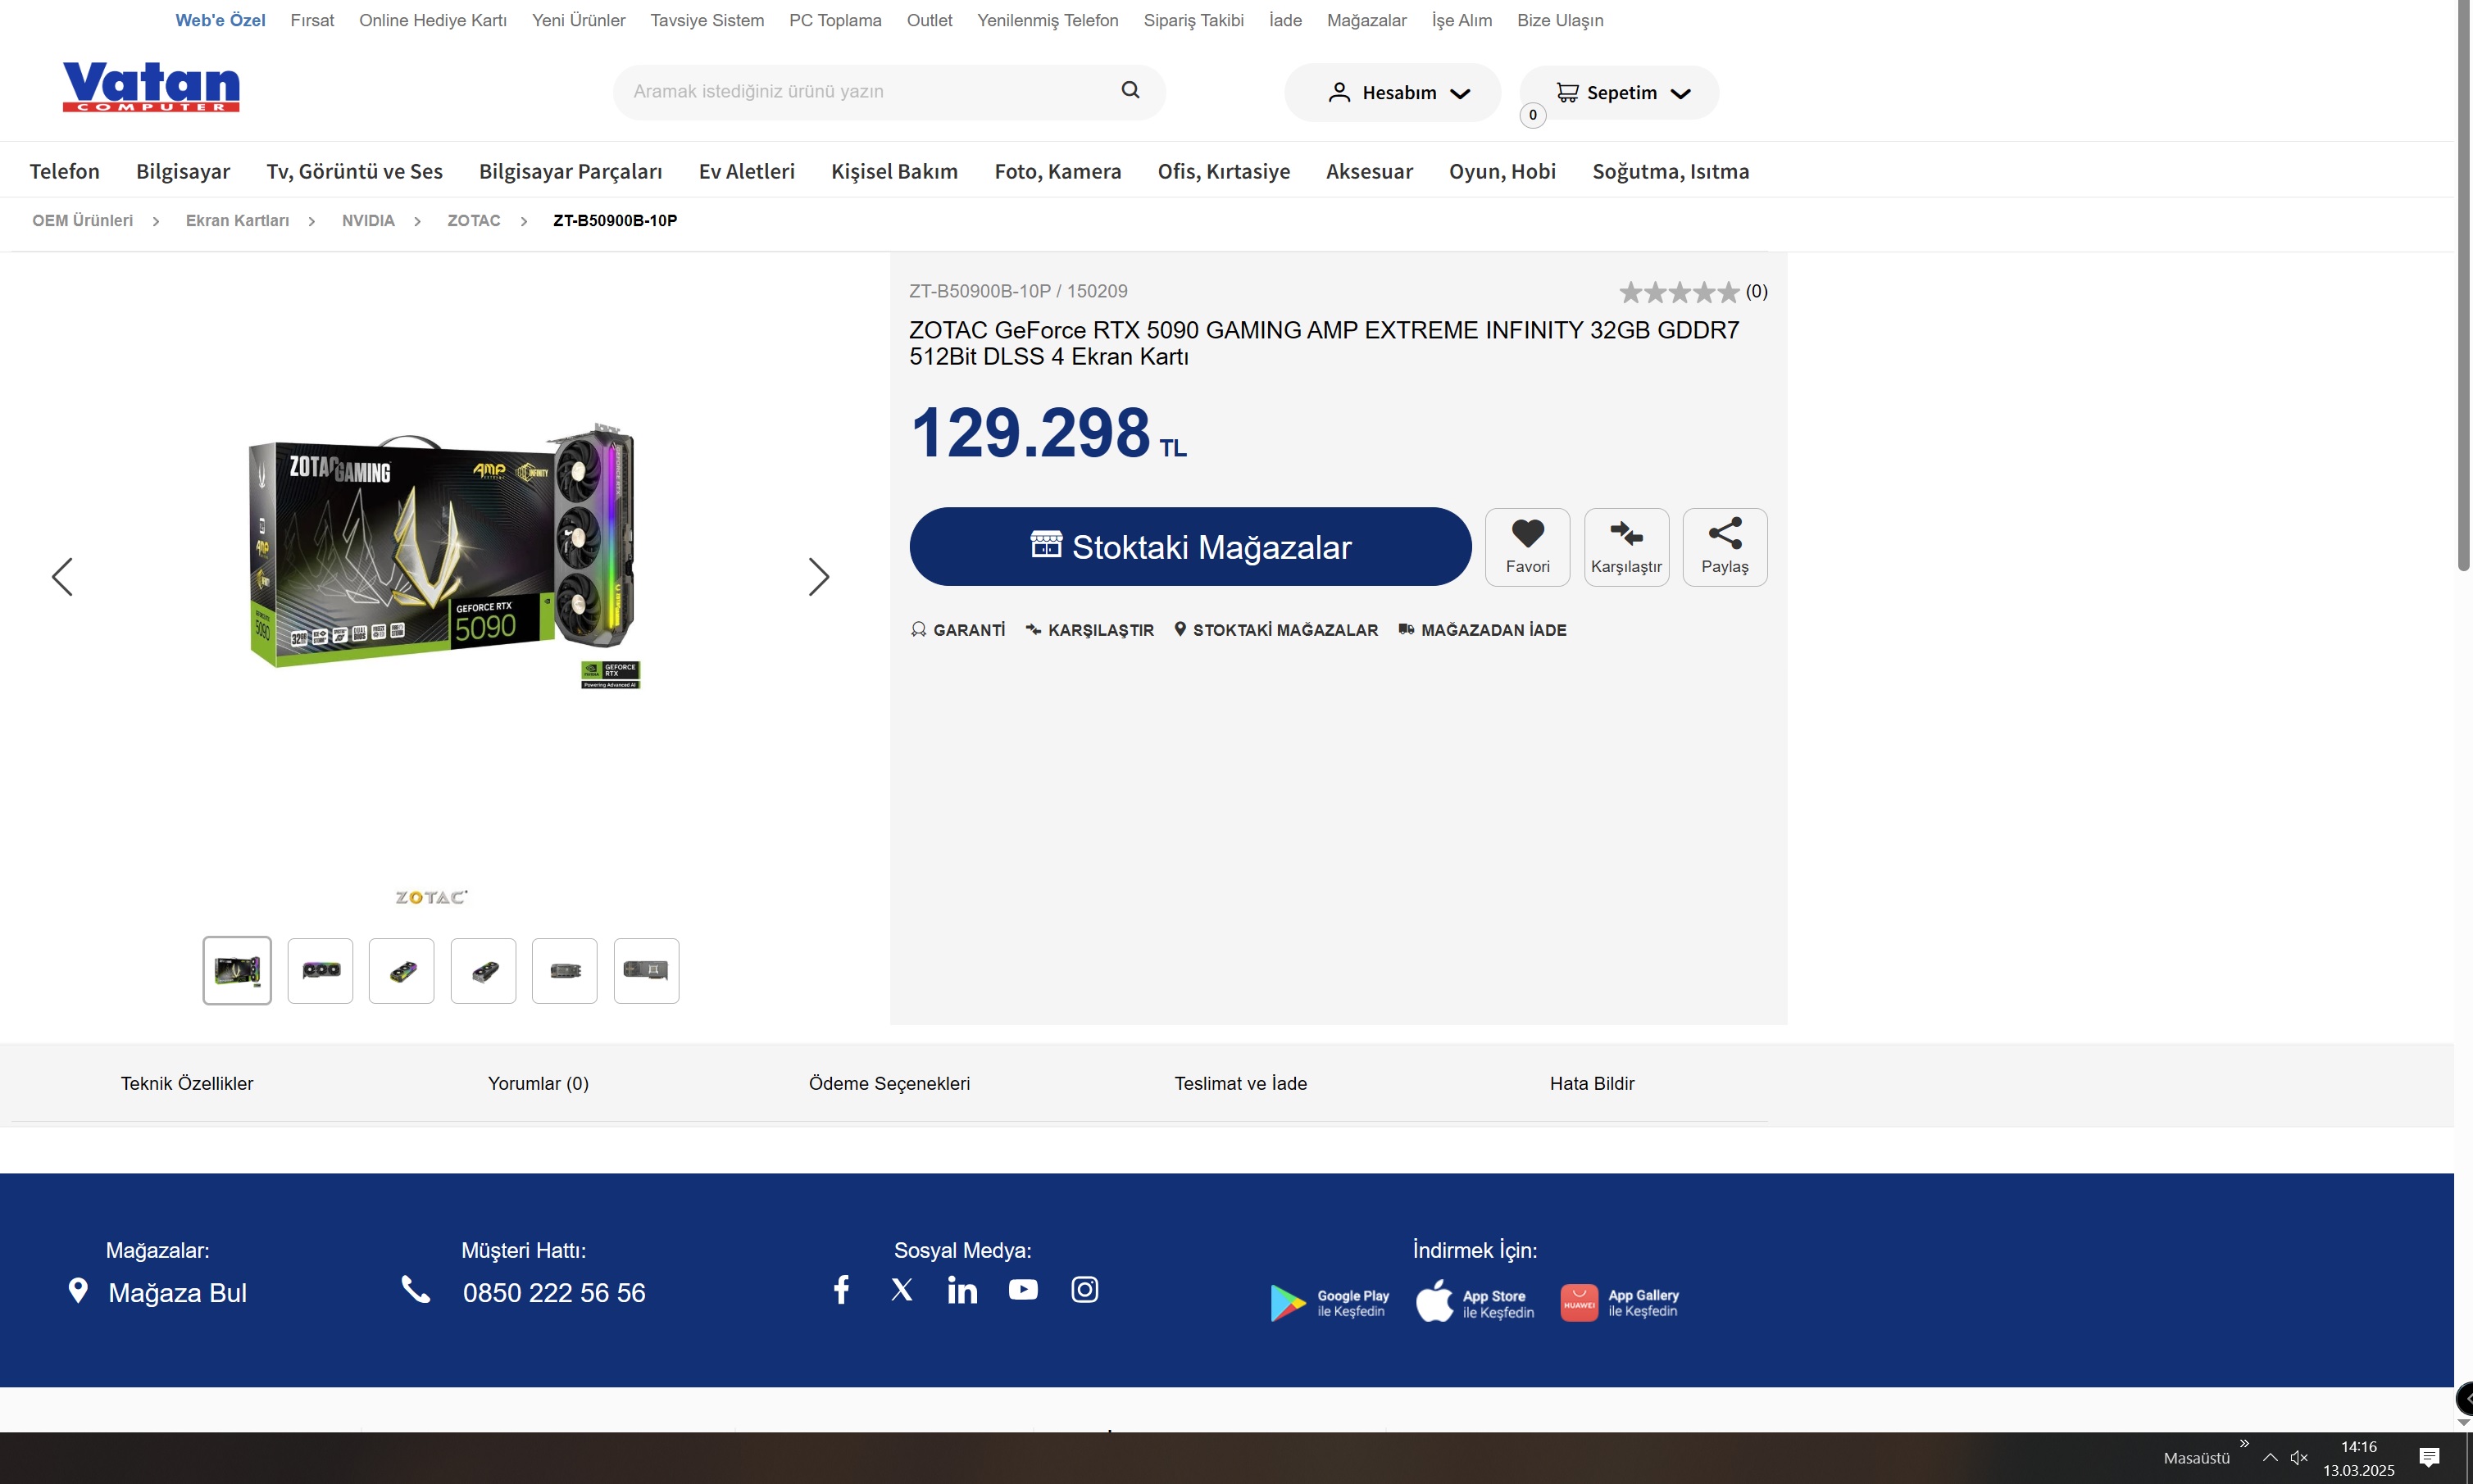Viewport: 2473px width, 1484px height.
Task: Click GARANTİ warranty link below button
Action: coord(958,630)
